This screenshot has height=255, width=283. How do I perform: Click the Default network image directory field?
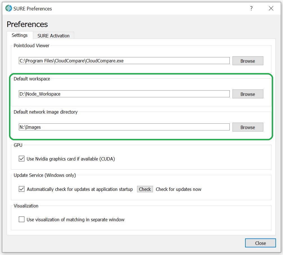click(124, 127)
